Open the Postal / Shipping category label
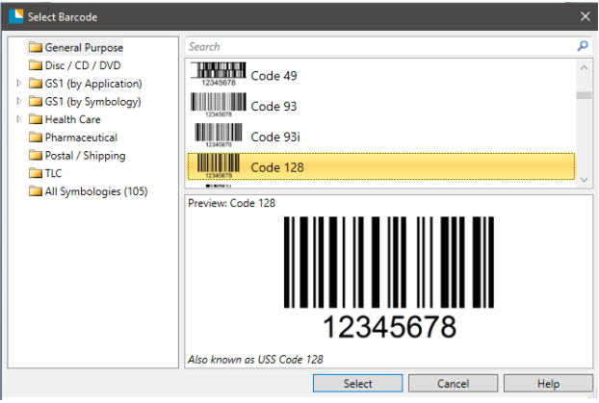Screen dimensions: 599x403 click(x=85, y=155)
